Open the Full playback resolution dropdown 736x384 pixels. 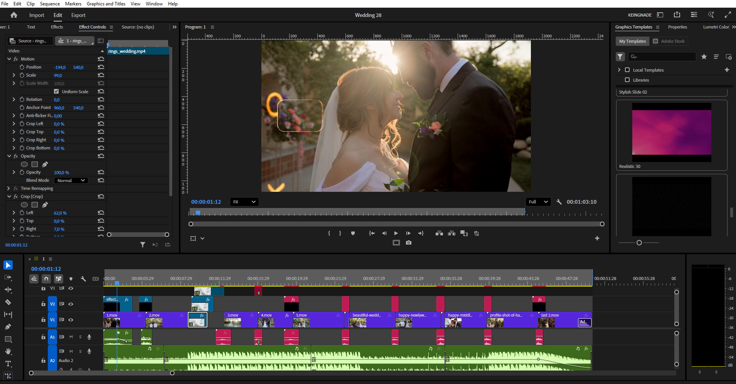tap(538, 202)
